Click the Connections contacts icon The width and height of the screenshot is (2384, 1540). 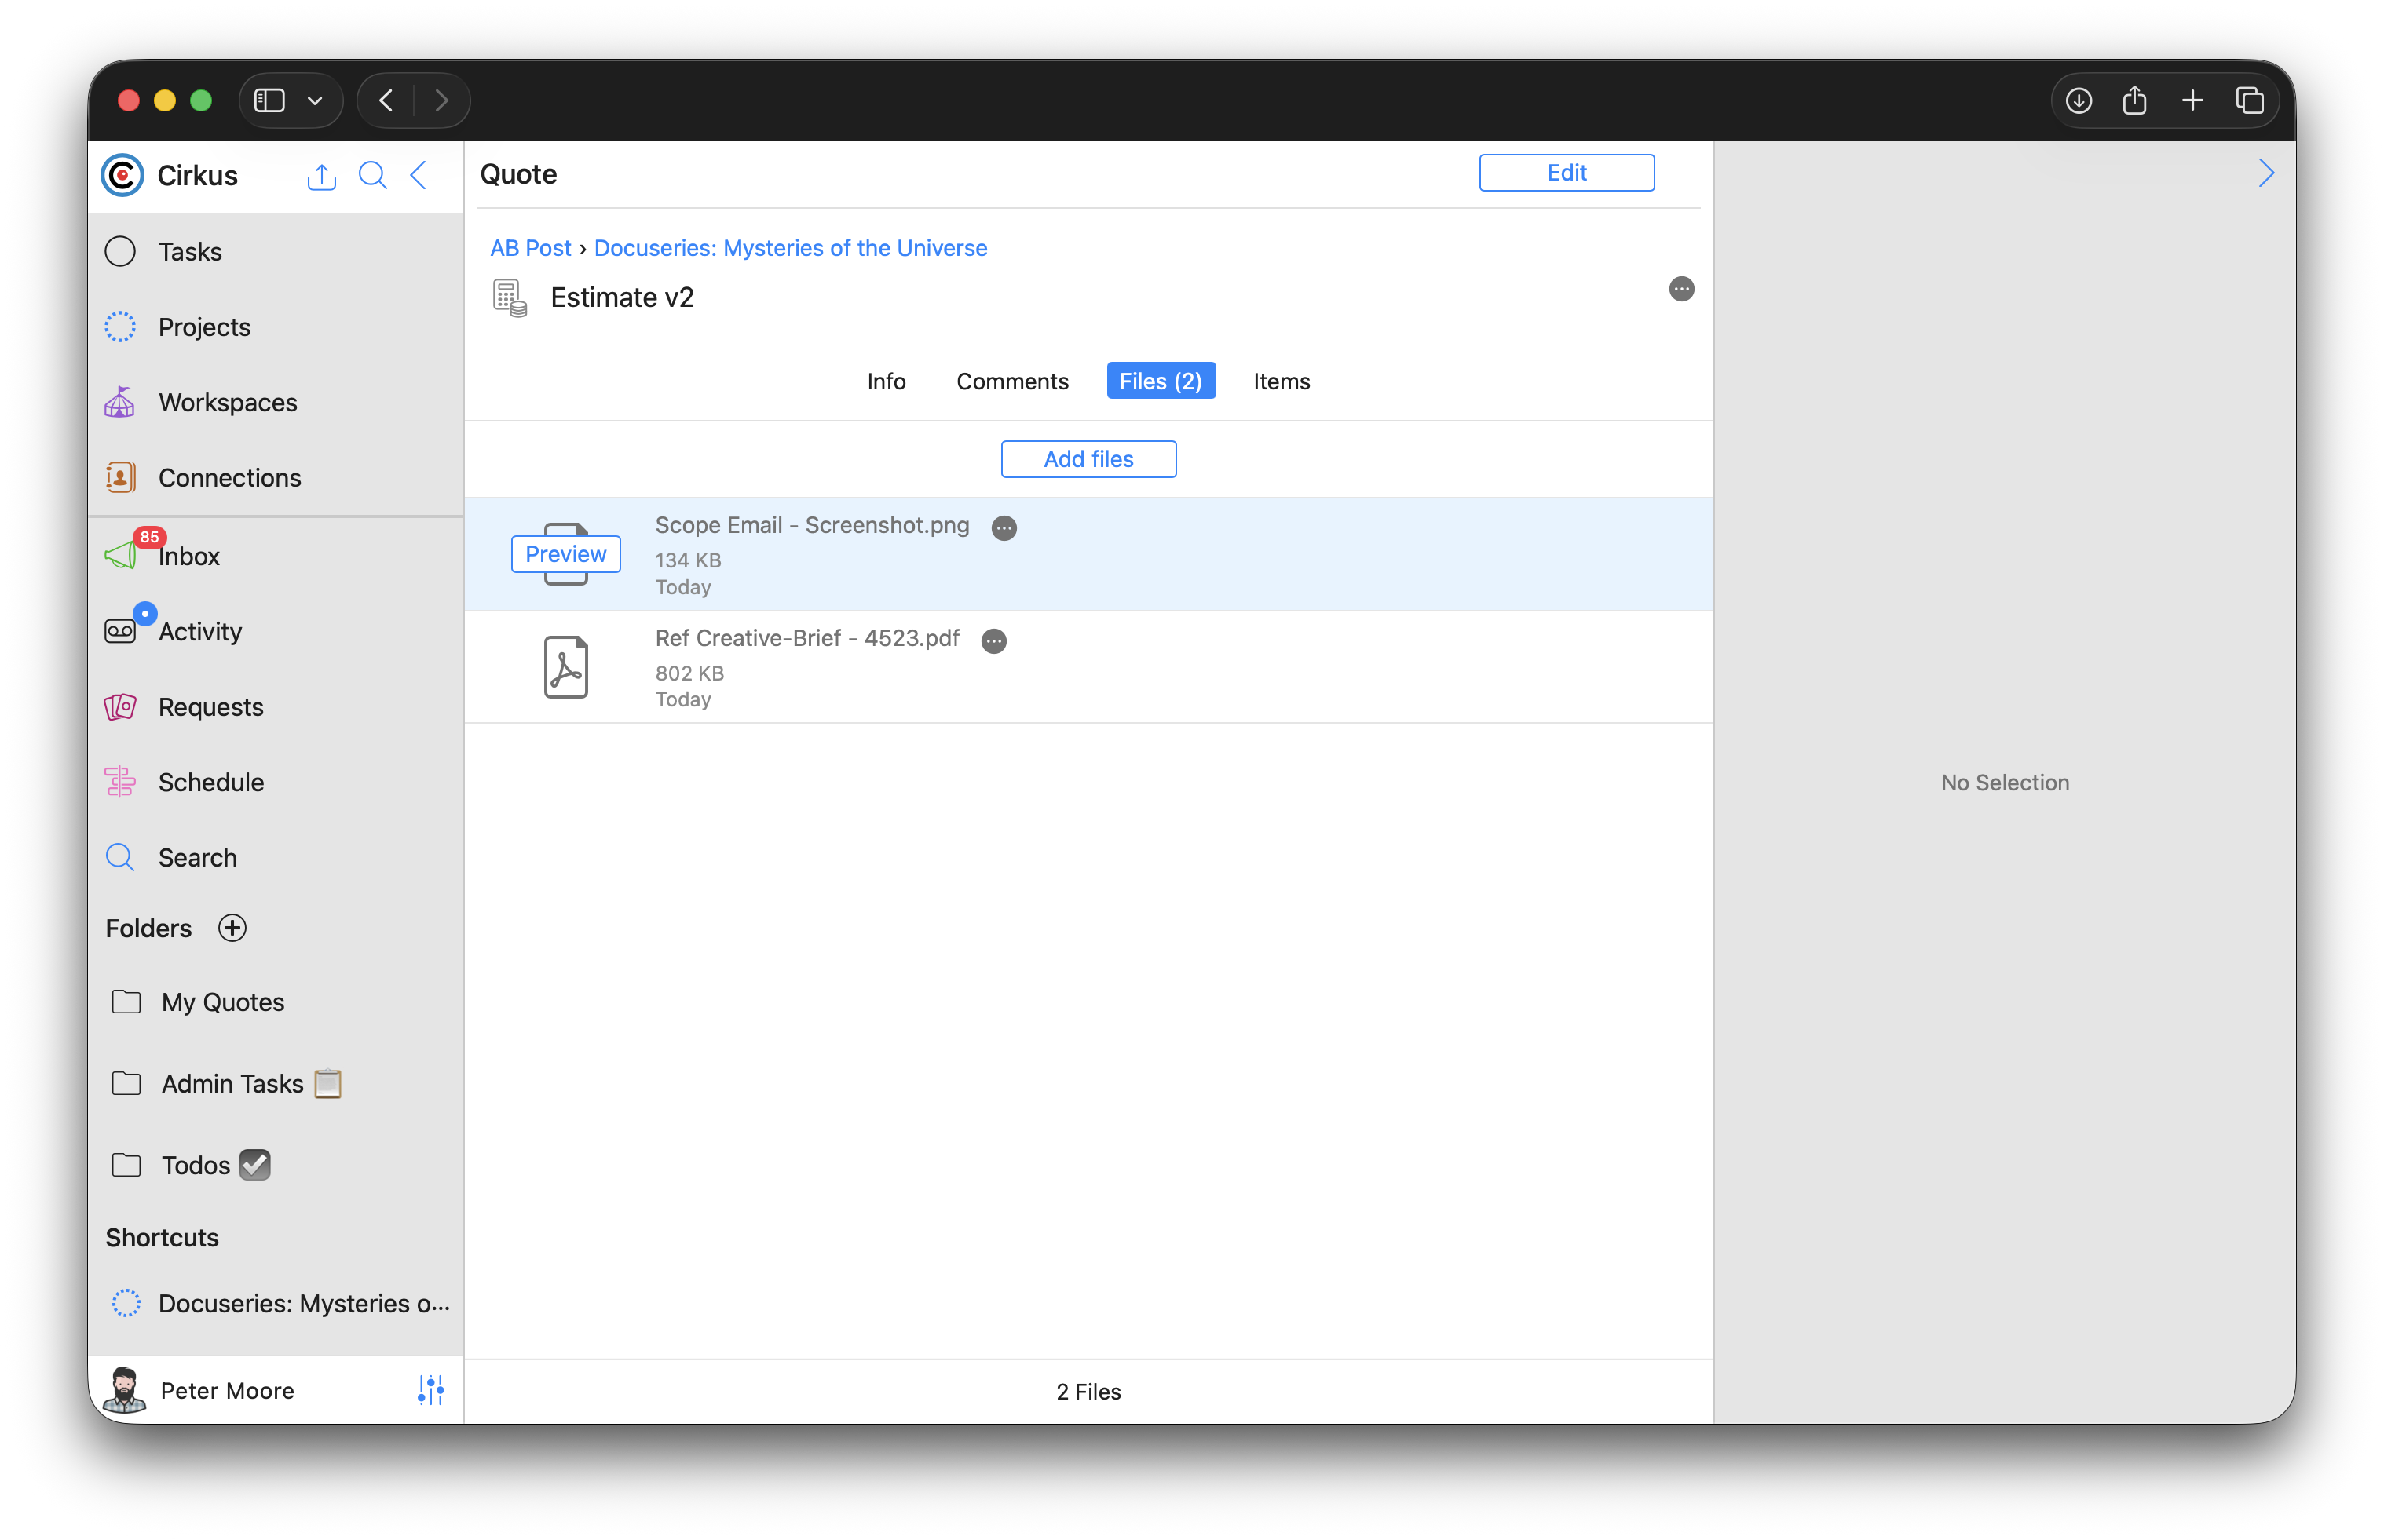point(120,477)
